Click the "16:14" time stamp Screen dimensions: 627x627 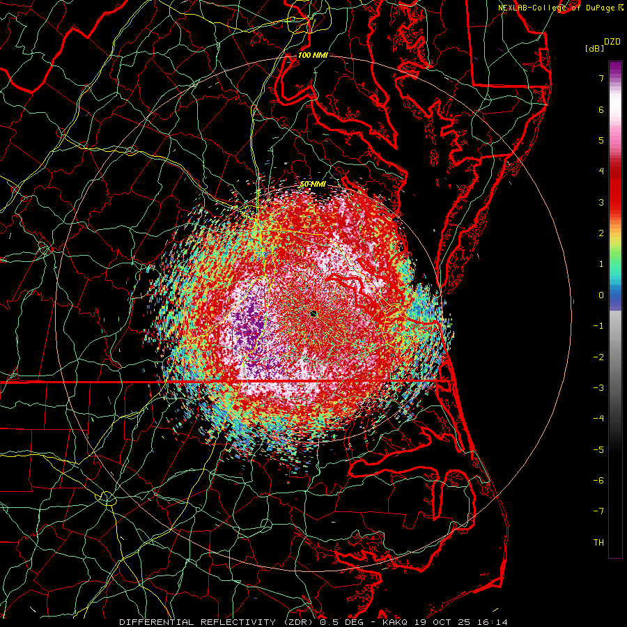493,622
